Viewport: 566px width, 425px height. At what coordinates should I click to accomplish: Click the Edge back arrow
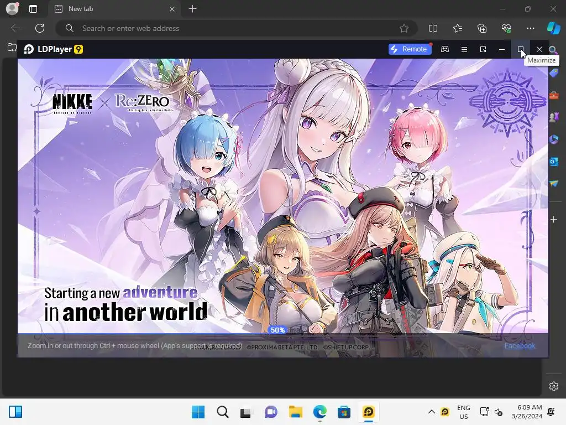click(15, 28)
